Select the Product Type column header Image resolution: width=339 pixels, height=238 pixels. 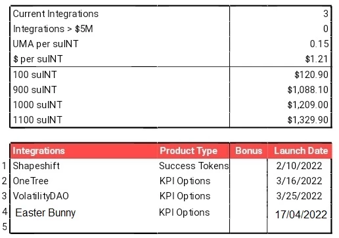[193, 151]
